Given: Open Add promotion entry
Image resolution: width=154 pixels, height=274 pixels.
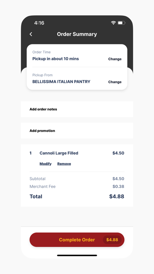Looking at the screenshot, I should pyautogui.click(x=77, y=131).
